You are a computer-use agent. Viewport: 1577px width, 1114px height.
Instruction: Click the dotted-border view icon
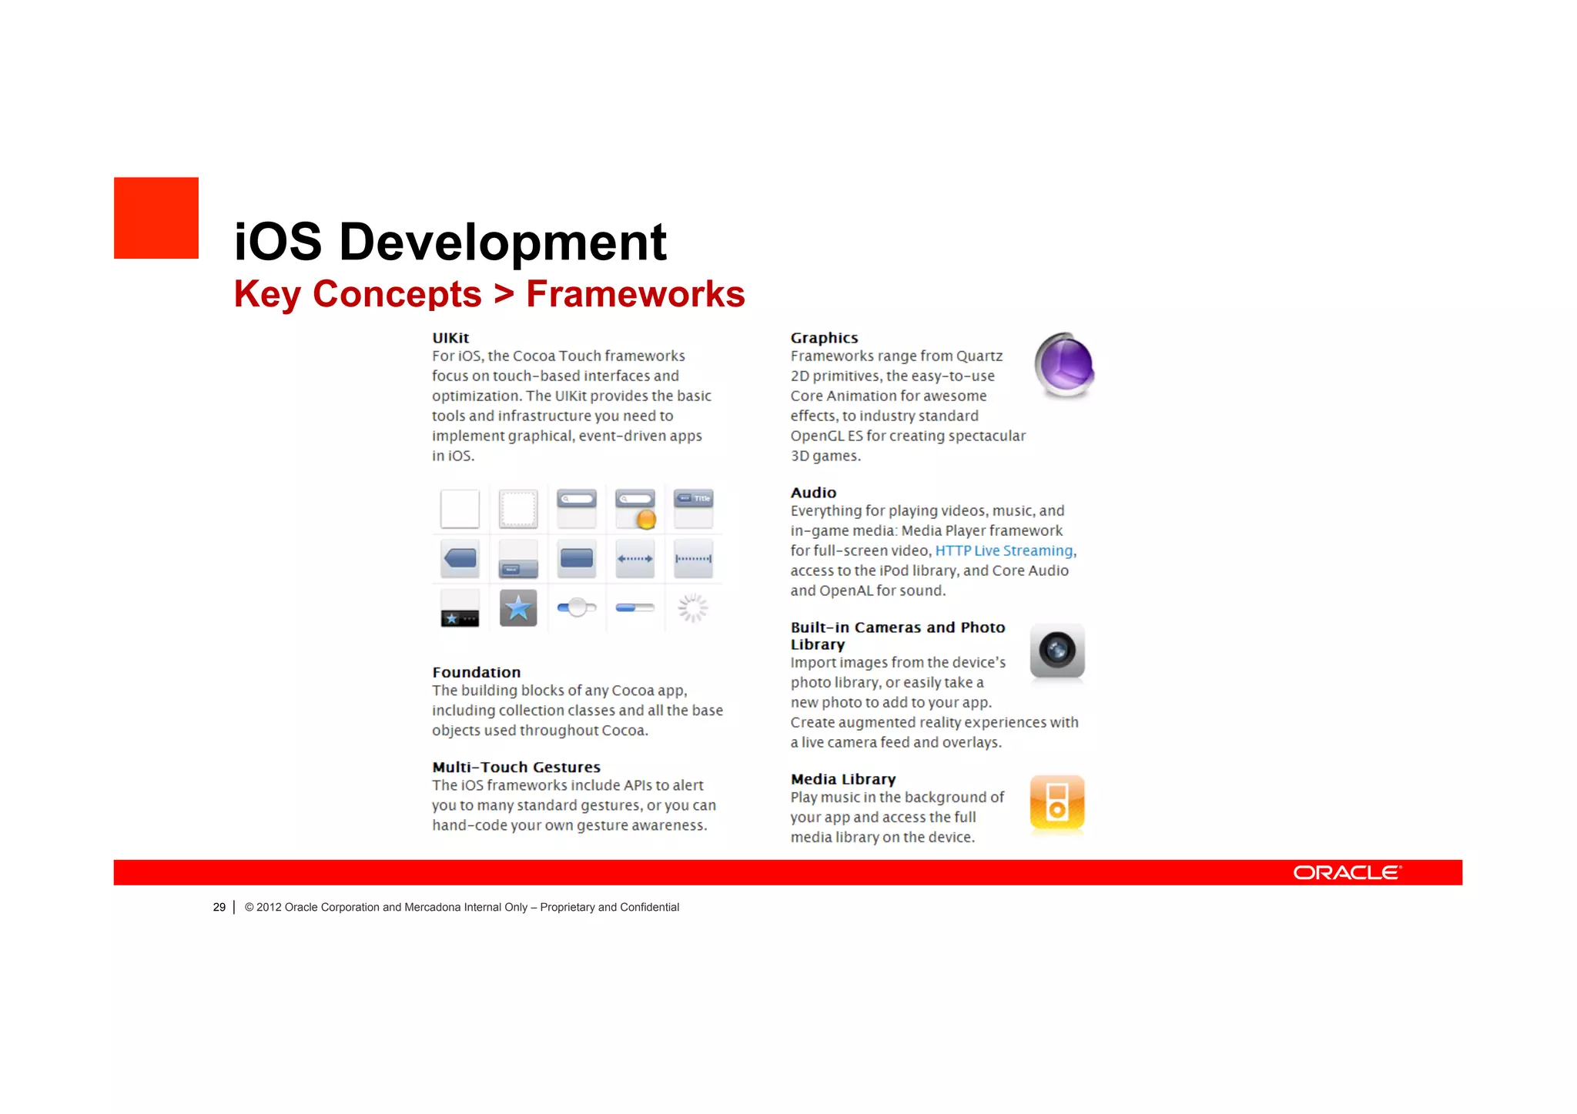coord(518,509)
